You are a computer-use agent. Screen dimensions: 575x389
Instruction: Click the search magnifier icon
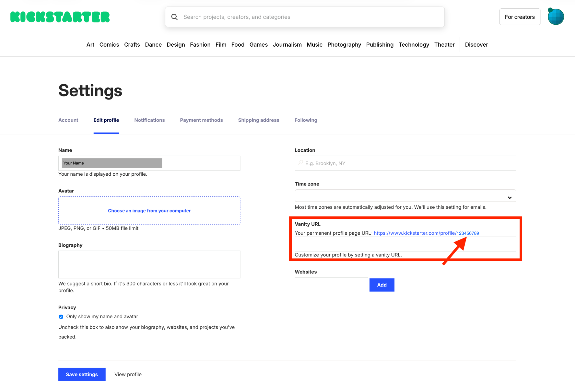174,17
